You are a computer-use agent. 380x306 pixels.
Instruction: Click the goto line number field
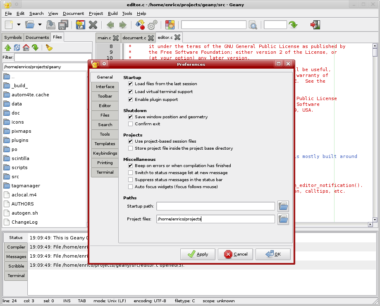(x=275, y=25)
